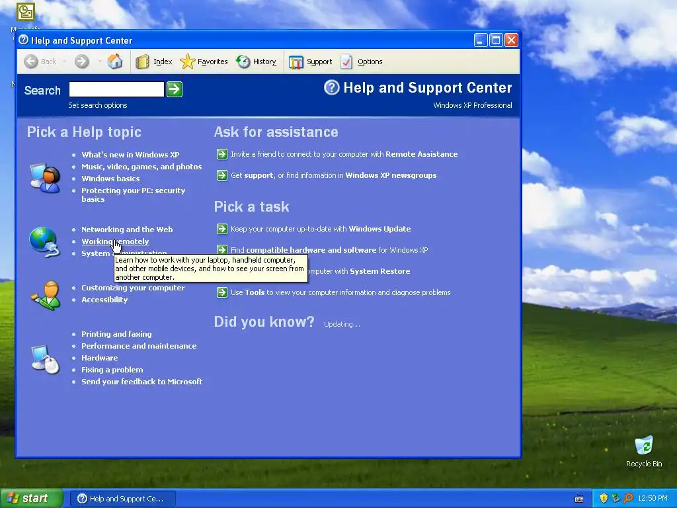Open the Index from the toolbar
677x508 pixels.
pos(153,62)
